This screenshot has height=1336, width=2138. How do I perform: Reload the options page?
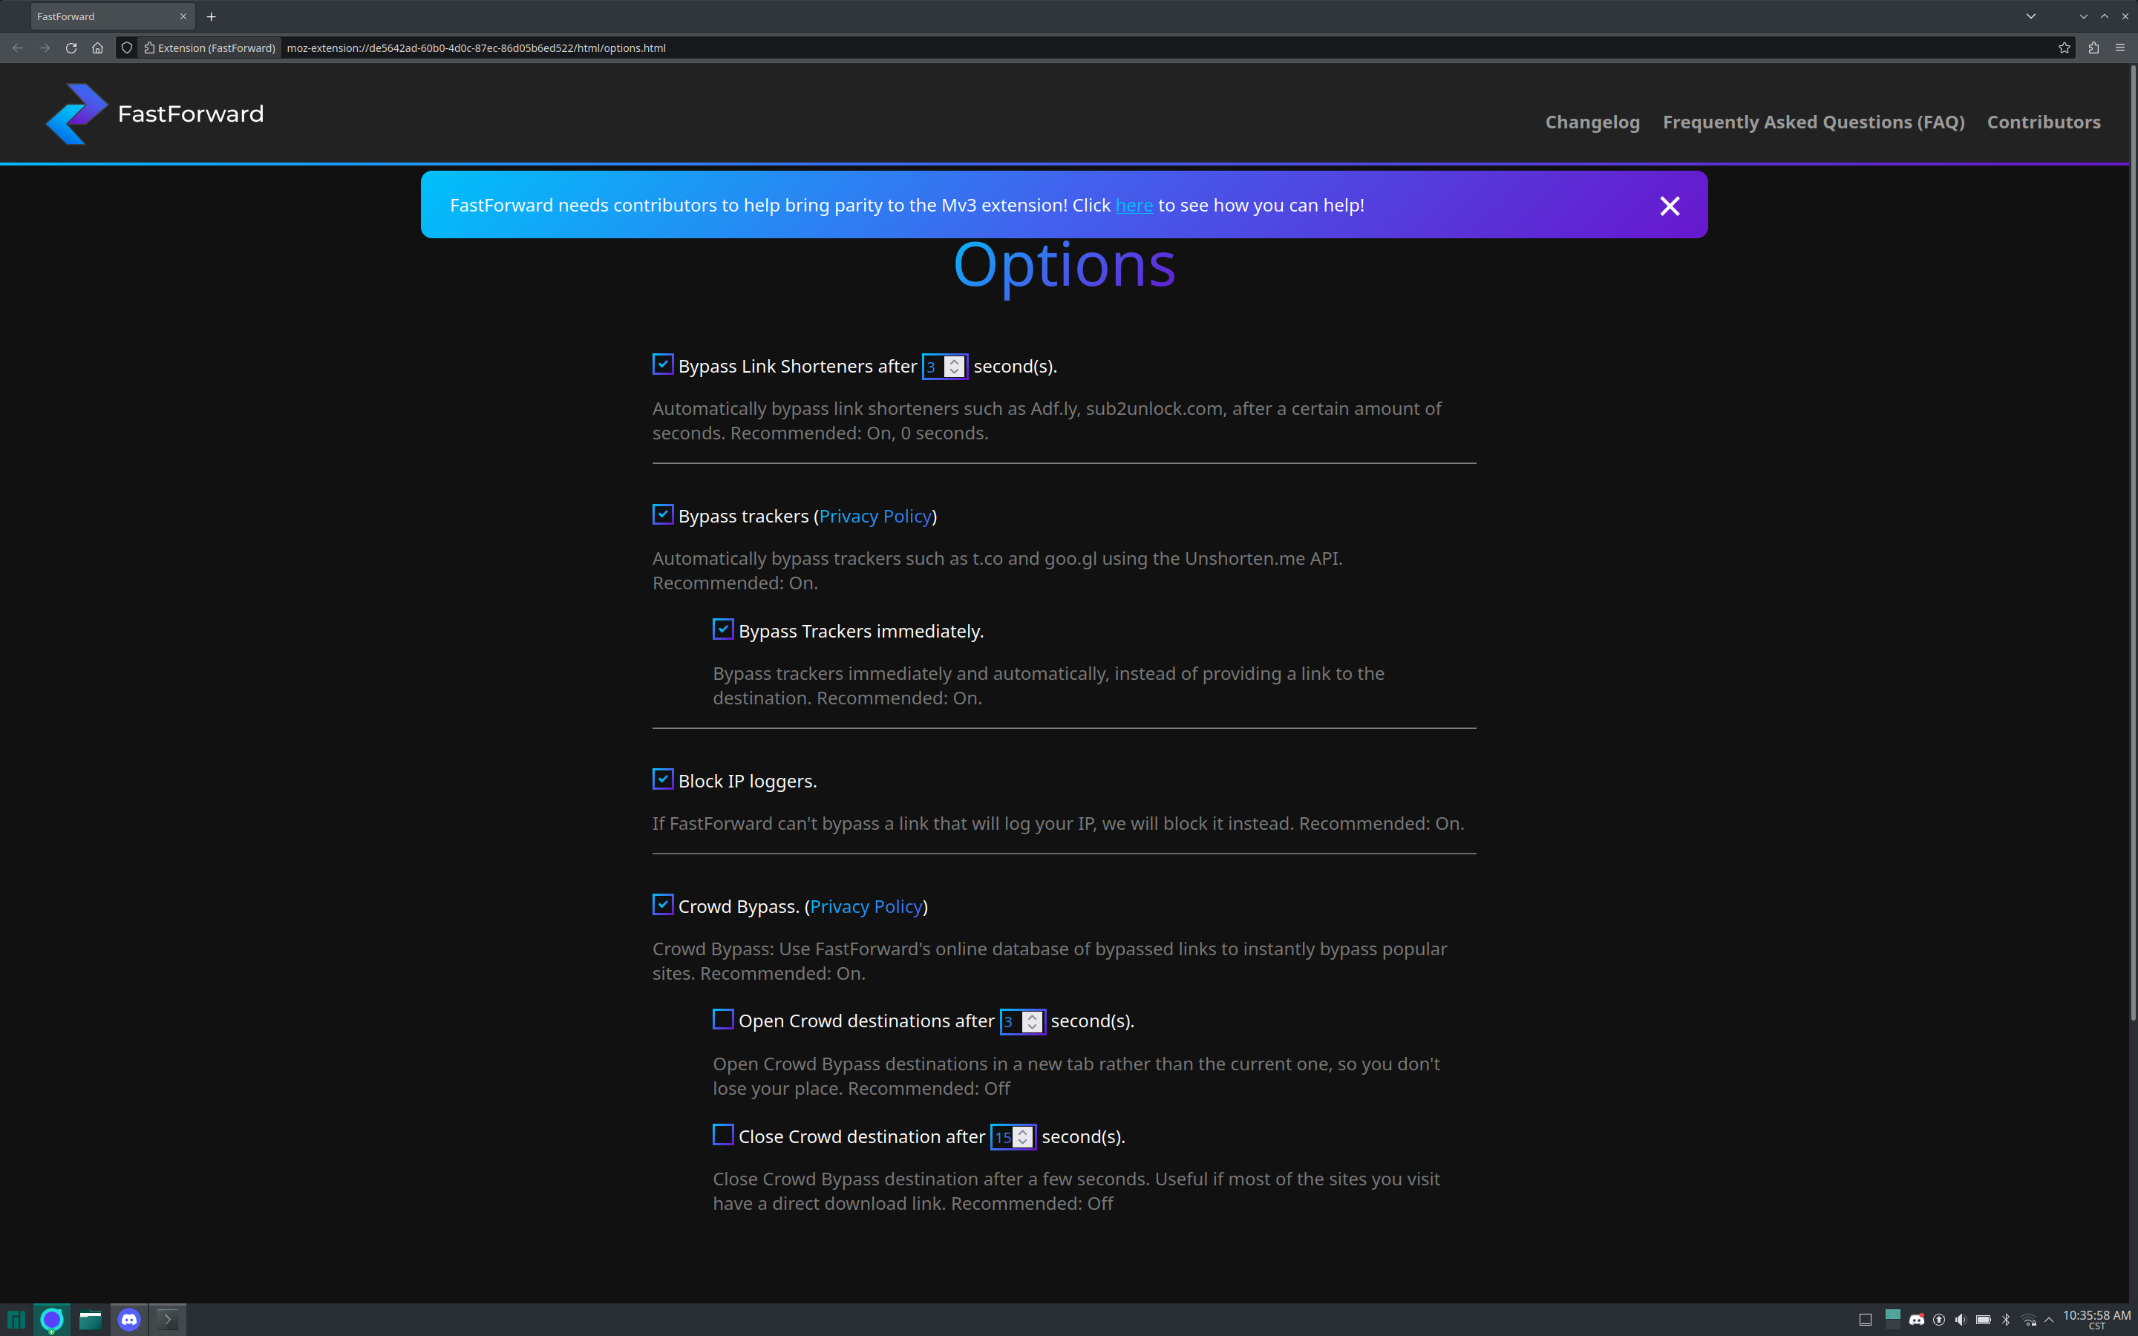[x=71, y=48]
